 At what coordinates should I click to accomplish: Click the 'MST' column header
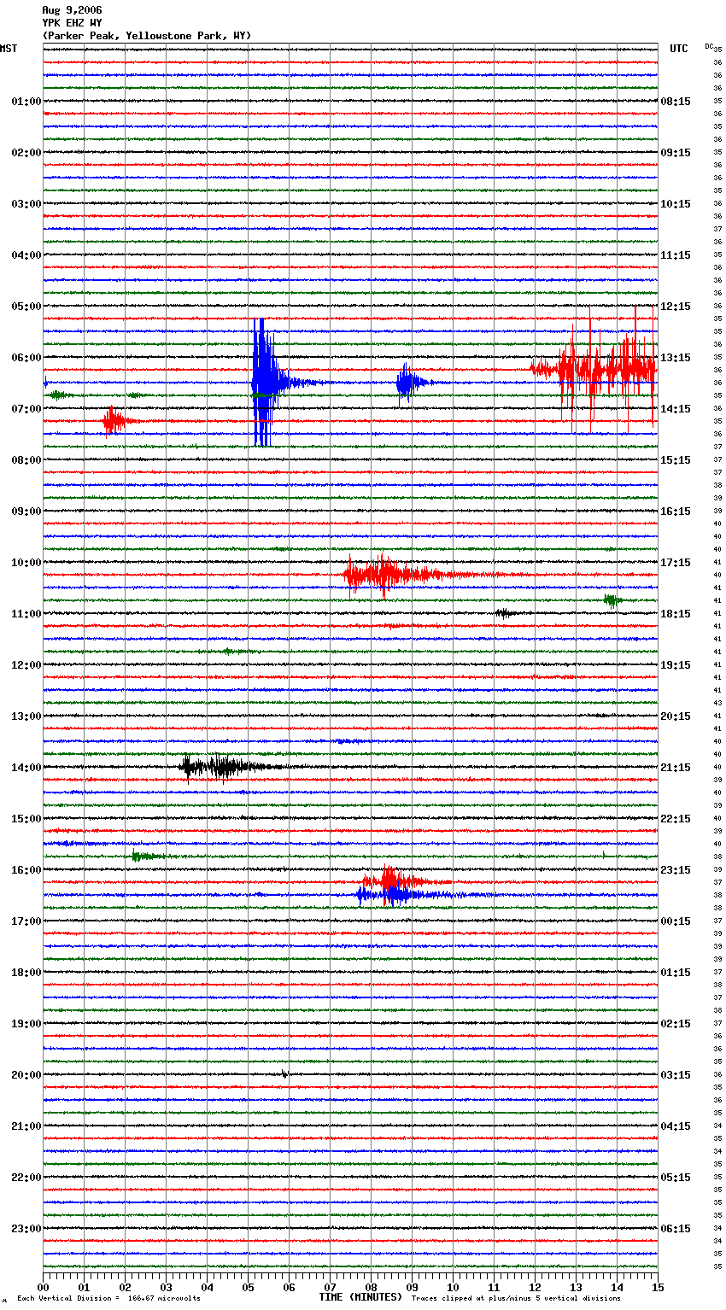[9, 49]
